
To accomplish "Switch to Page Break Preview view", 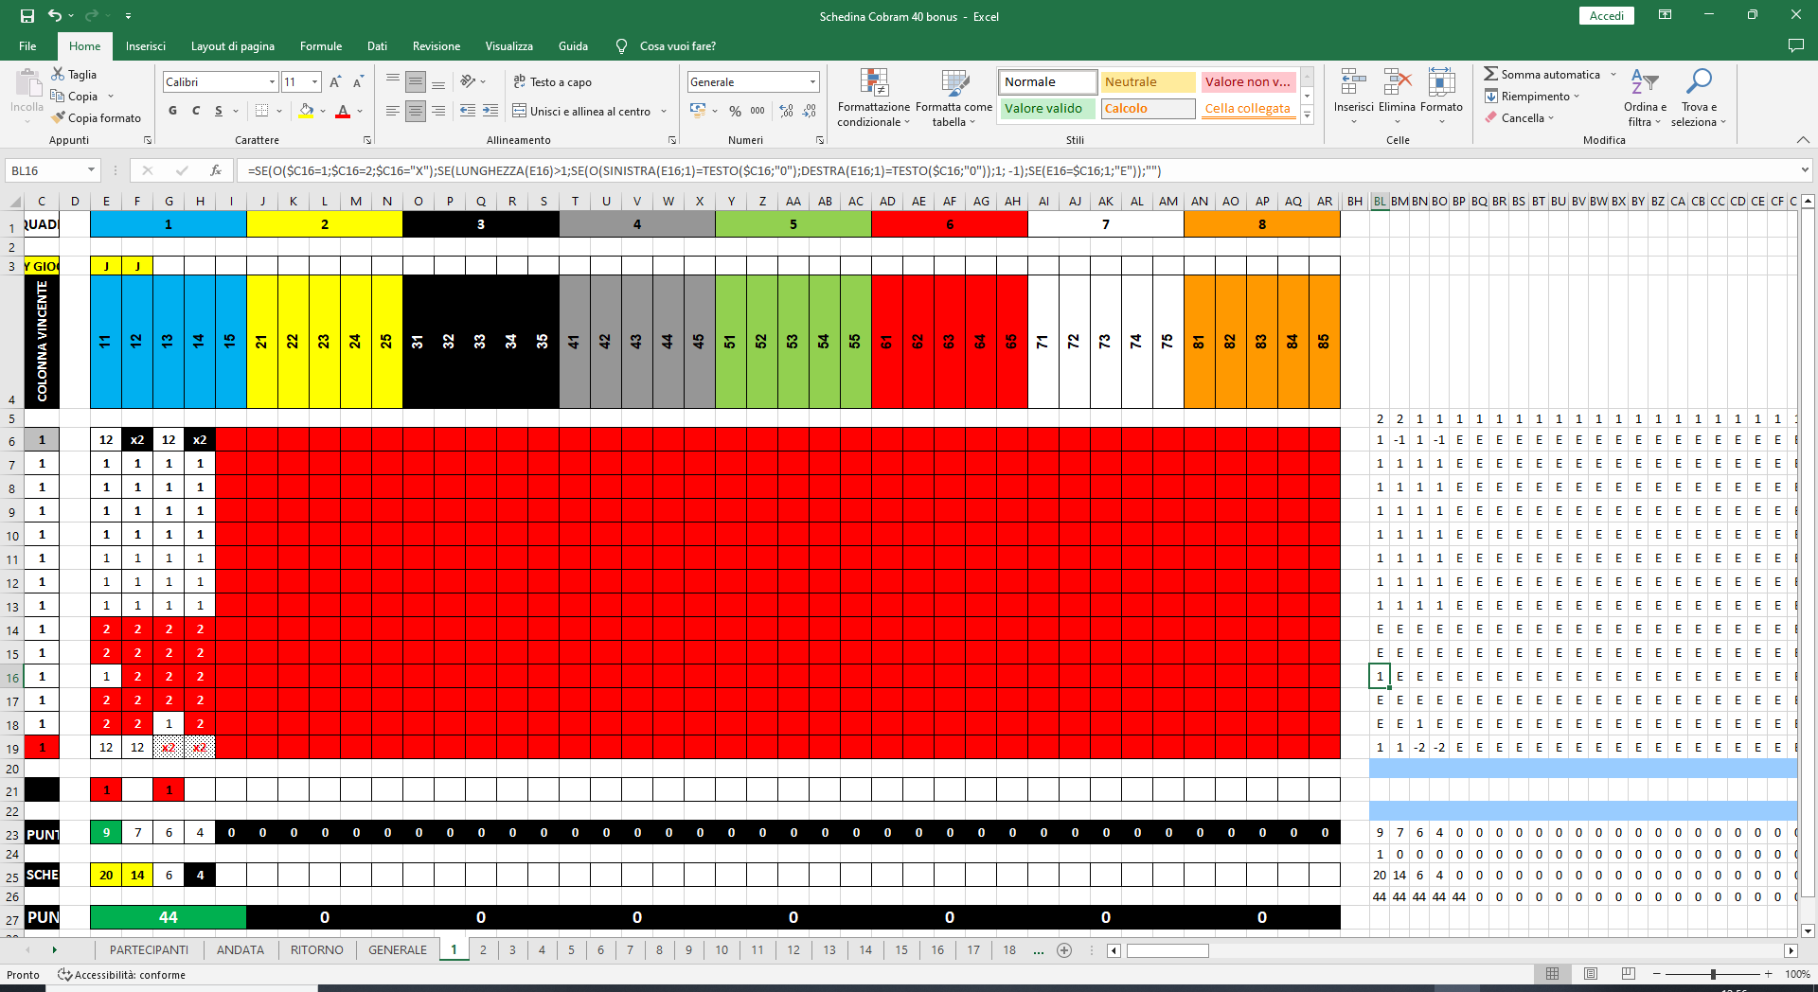I will [x=1628, y=974].
